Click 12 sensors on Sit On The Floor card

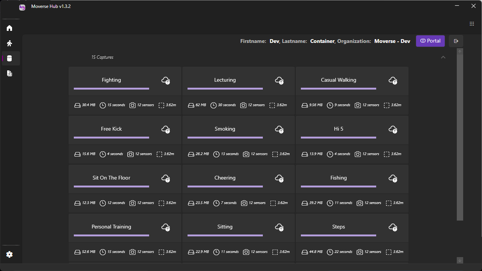click(x=146, y=203)
